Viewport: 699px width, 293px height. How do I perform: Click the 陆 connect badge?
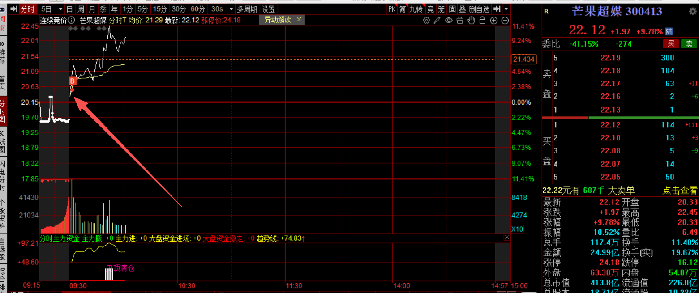click(x=669, y=31)
